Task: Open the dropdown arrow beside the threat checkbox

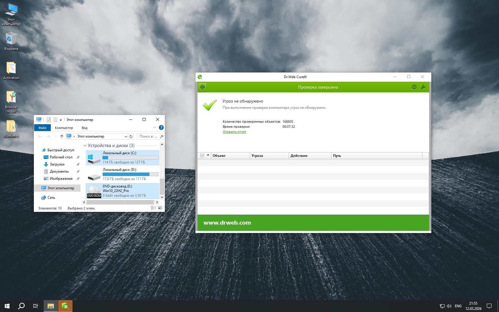Action: point(208,155)
